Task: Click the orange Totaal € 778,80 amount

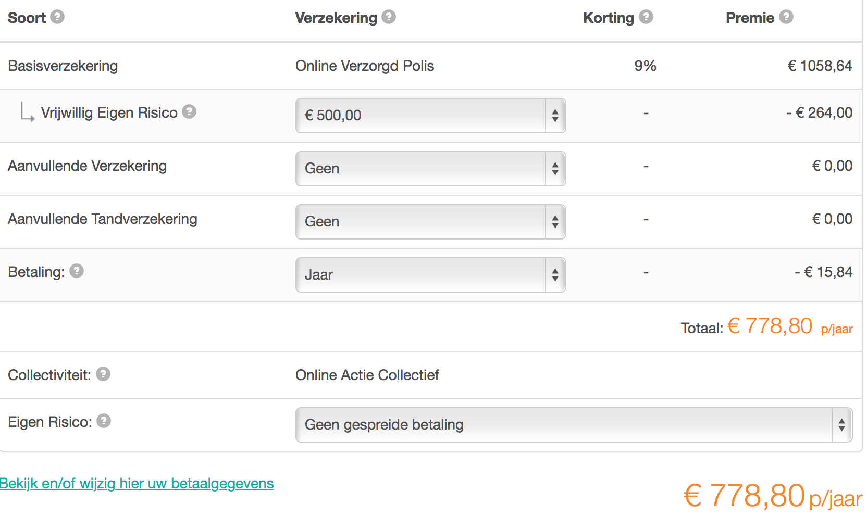Action: click(x=770, y=326)
